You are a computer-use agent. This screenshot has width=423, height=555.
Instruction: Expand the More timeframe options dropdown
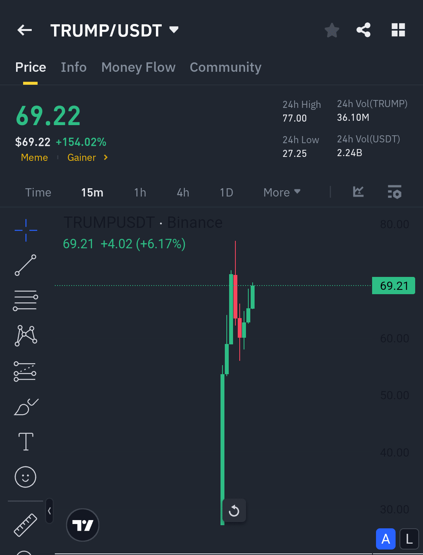coord(281,192)
